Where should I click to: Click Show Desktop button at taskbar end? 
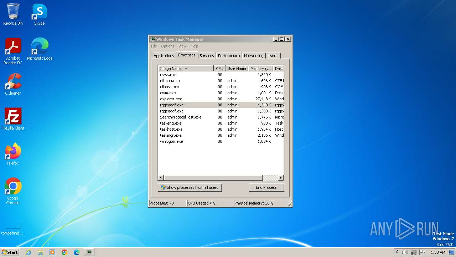click(452, 252)
